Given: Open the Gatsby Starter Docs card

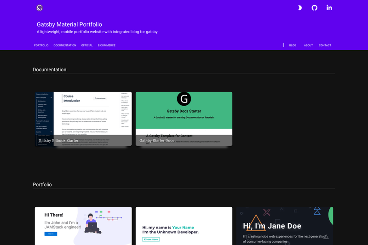Looking at the screenshot, I should click(184, 119).
